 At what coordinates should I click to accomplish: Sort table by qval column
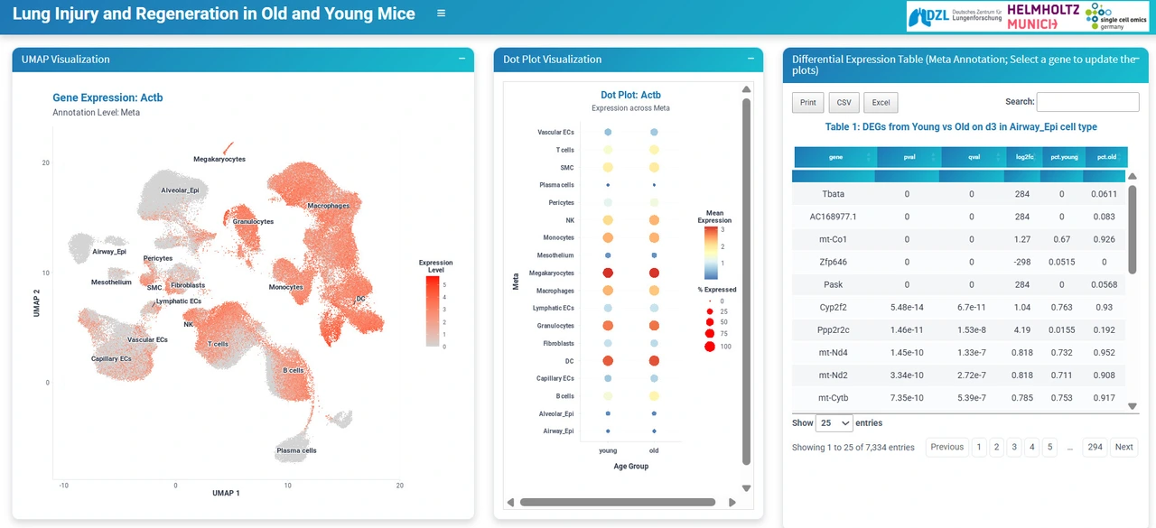pos(974,157)
